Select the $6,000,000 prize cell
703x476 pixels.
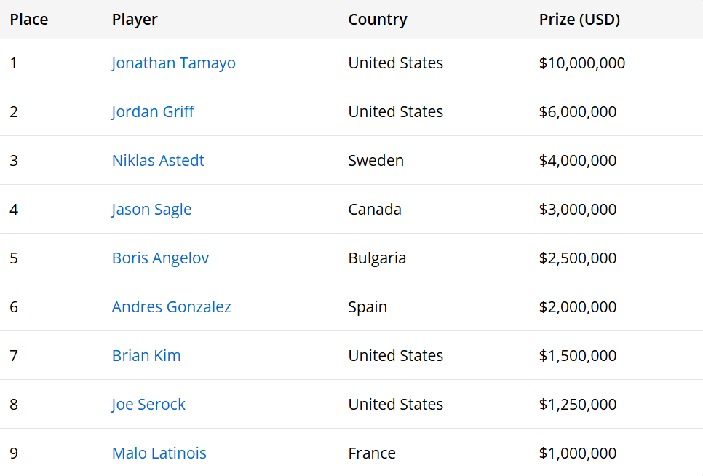point(577,112)
